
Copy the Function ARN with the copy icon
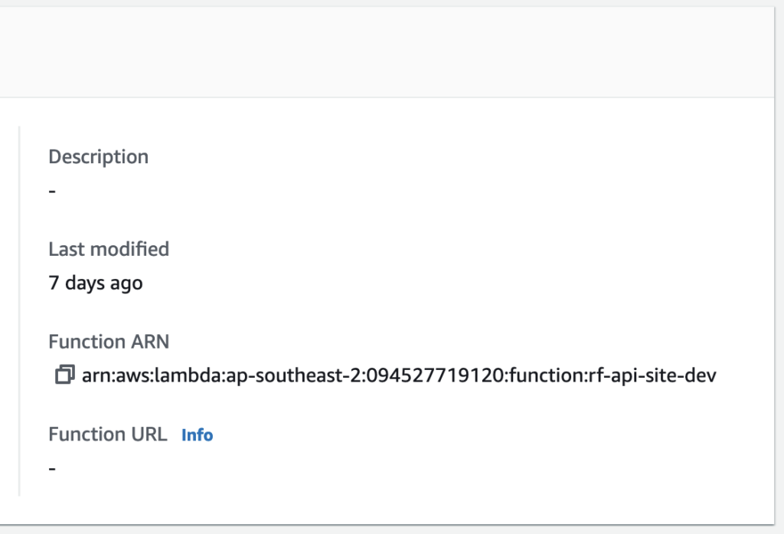(x=65, y=375)
